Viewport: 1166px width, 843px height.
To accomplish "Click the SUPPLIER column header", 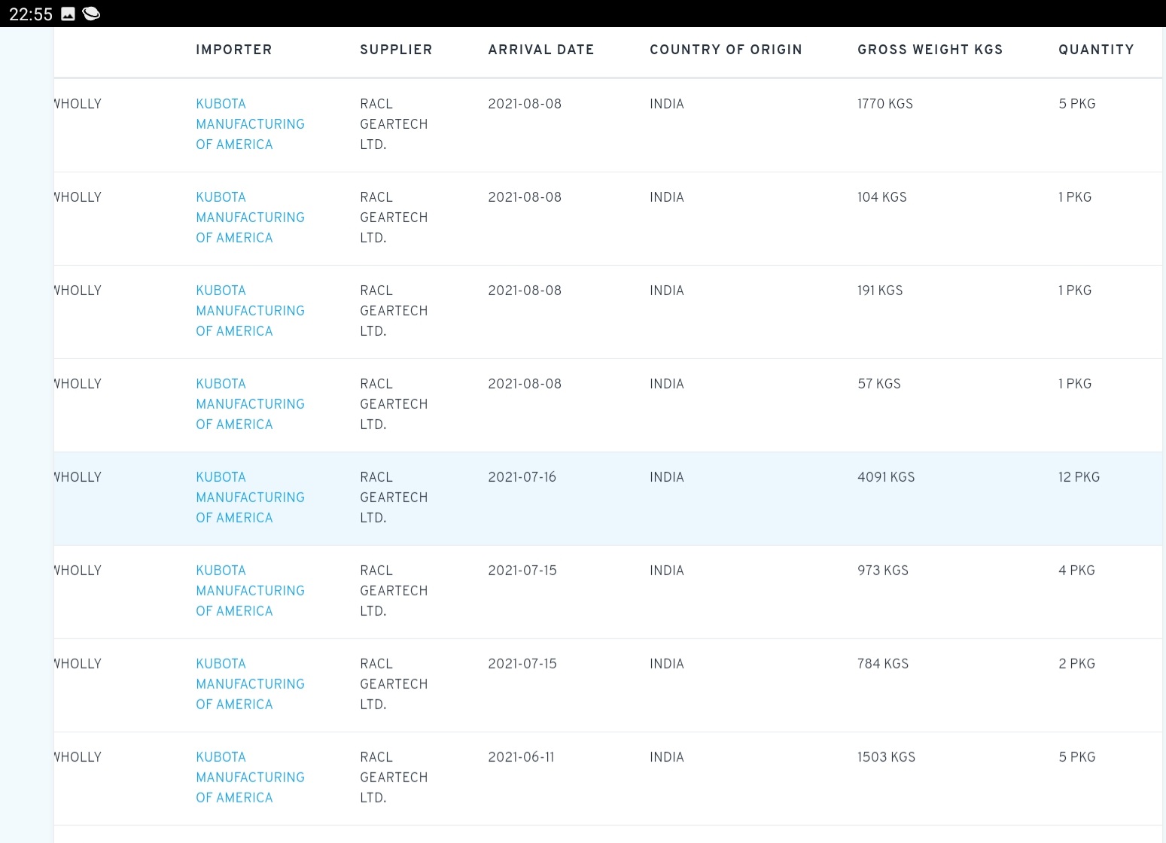I will point(396,50).
